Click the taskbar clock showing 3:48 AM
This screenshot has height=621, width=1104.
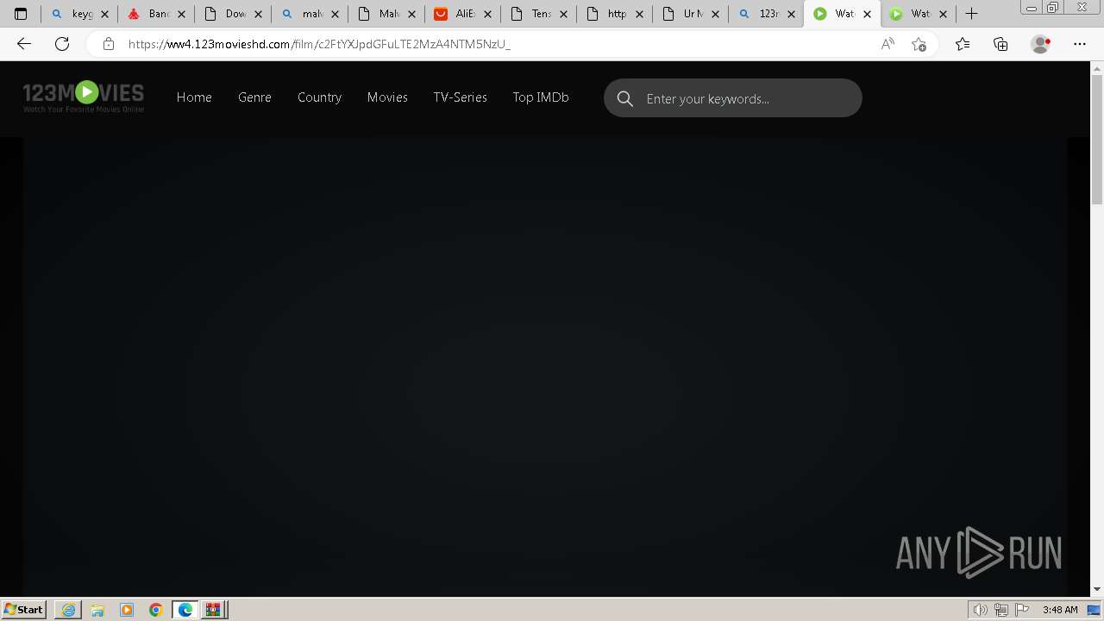(x=1059, y=610)
